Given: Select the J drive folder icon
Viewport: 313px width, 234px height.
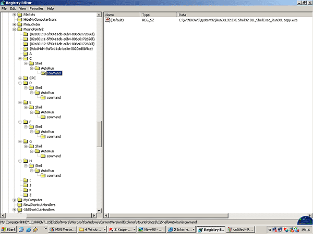Looking at the screenshot, I should click(26, 185).
